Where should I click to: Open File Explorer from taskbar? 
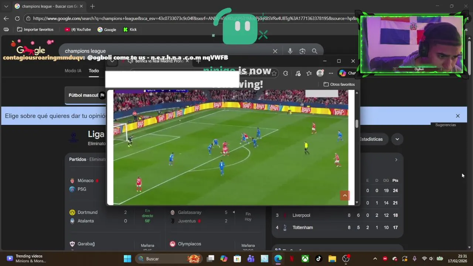point(332,259)
